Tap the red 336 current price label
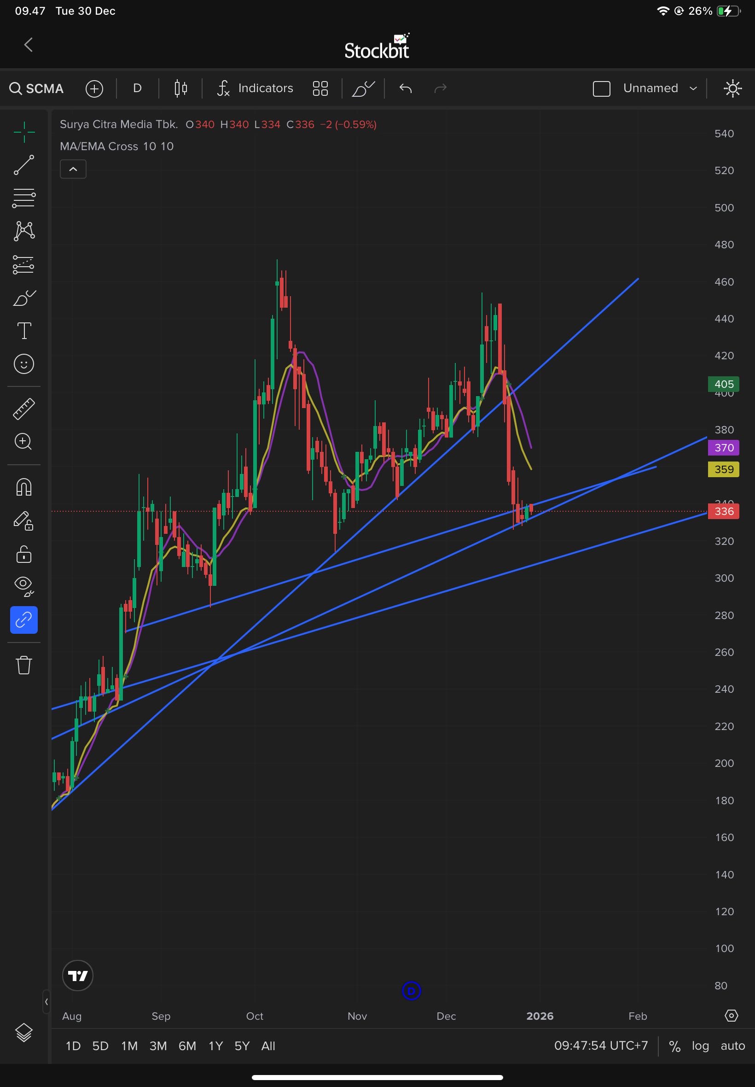 723,511
